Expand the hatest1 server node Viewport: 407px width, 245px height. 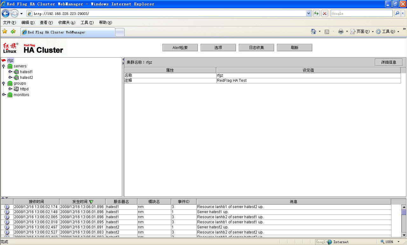click(x=10, y=72)
